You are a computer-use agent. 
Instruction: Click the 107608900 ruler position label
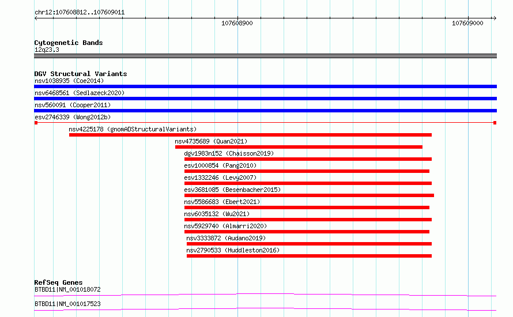tap(237, 23)
